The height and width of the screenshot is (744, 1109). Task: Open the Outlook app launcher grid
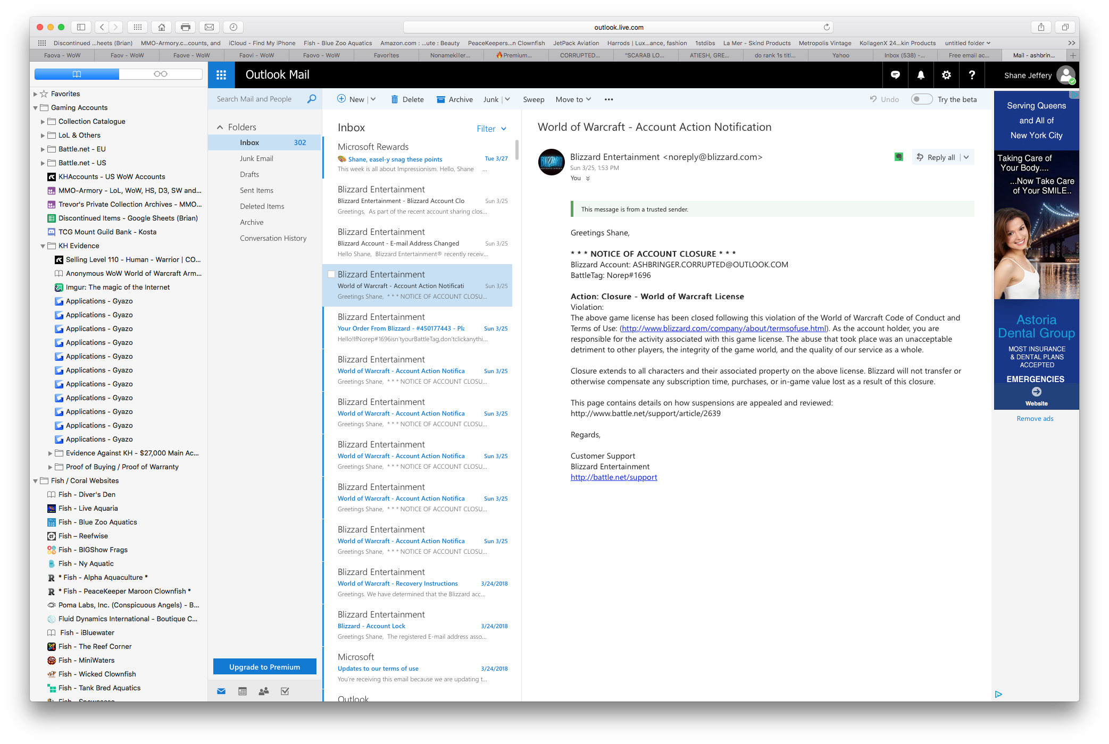(x=221, y=75)
